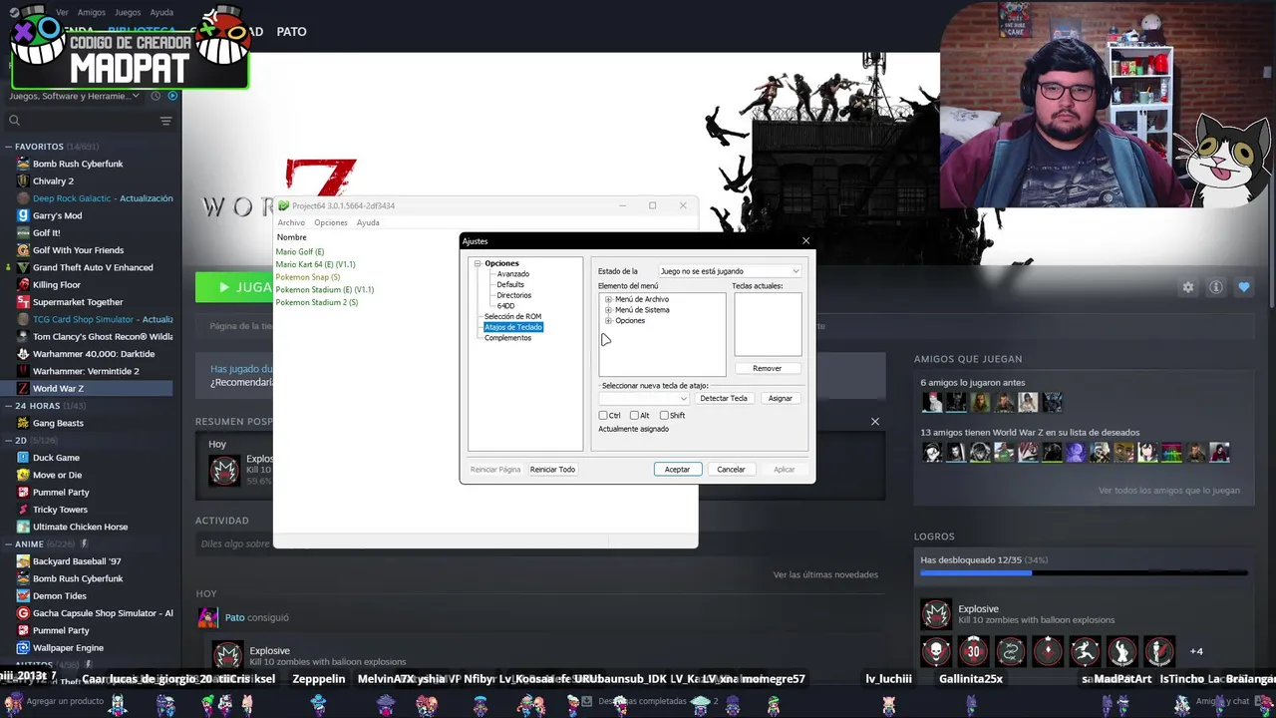Click the Tedas actuales list box

click(768, 324)
